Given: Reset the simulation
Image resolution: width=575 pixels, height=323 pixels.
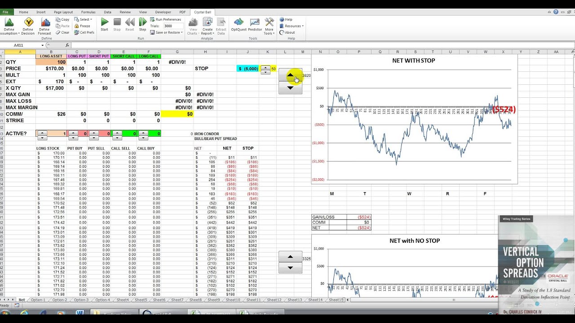Looking at the screenshot, I should tap(130, 25).
